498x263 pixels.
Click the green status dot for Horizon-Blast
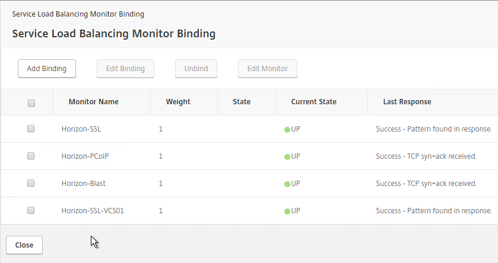point(287,184)
